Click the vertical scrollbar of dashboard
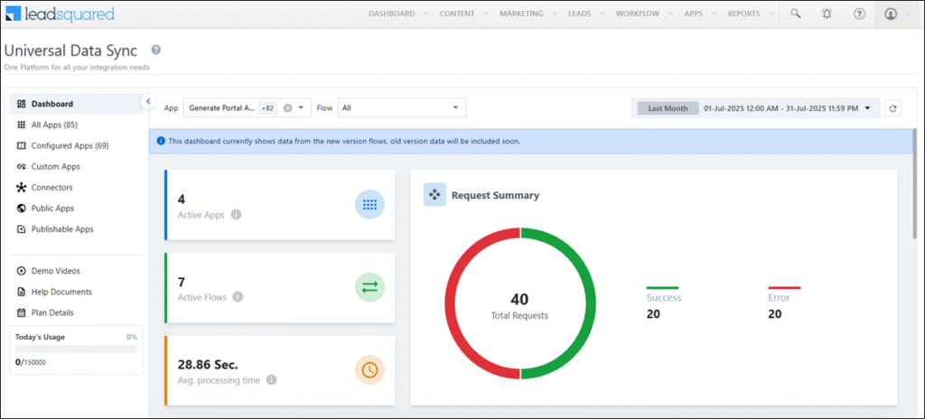 tap(914, 184)
